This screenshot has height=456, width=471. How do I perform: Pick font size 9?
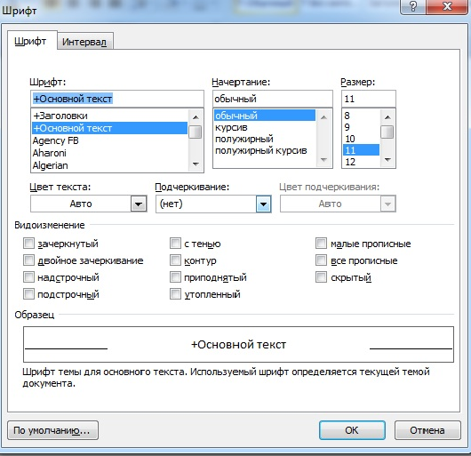361,127
